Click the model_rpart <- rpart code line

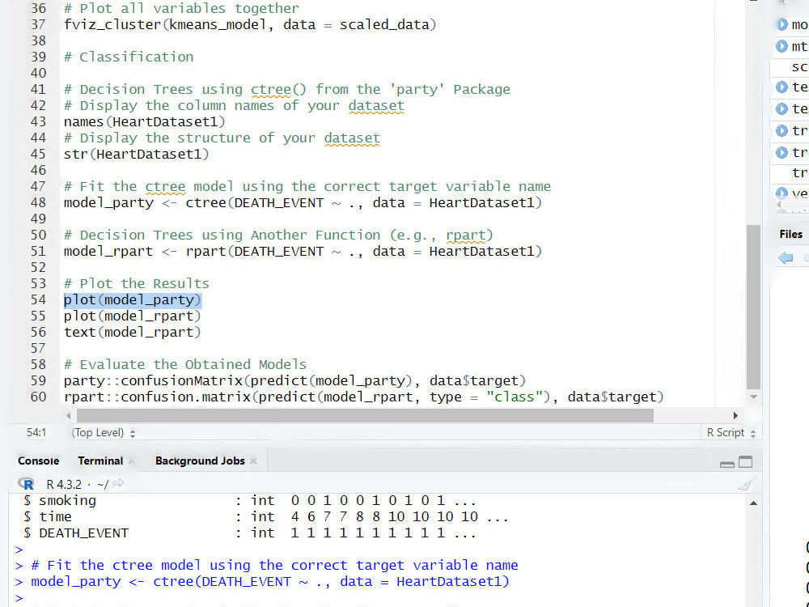(x=303, y=252)
